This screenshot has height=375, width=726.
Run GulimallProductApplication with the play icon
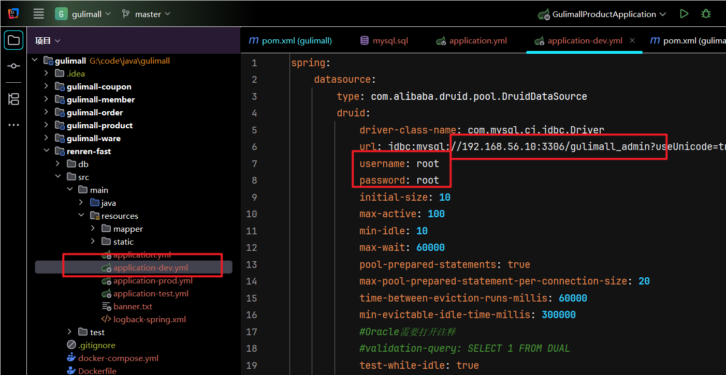[685, 14]
